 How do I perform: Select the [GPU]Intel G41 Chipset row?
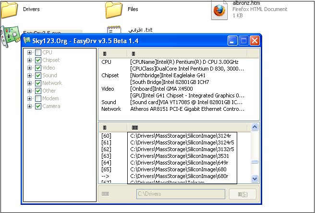point(173,95)
